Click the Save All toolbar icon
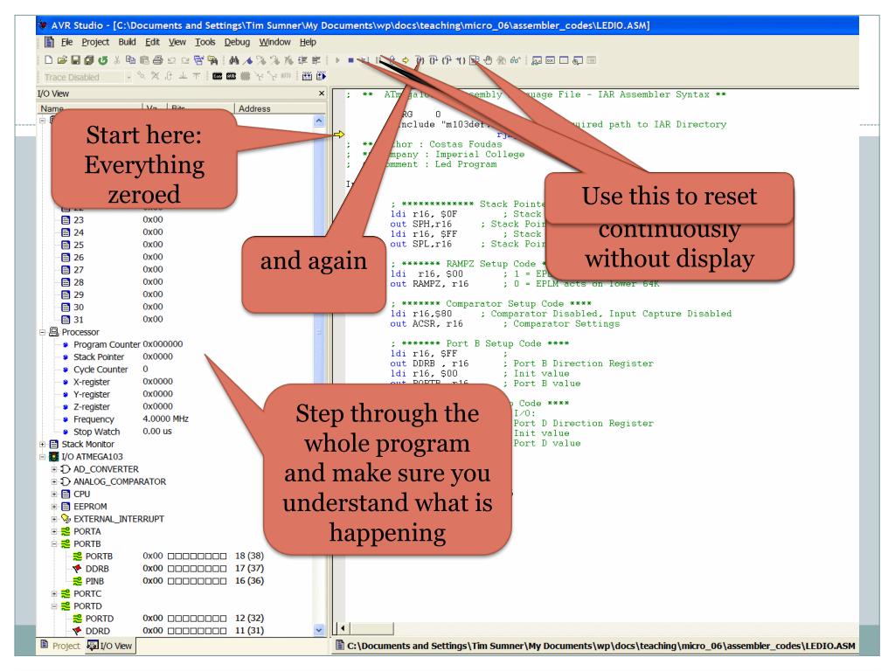The height and width of the screenshot is (671, 895). tap(89, 60)
